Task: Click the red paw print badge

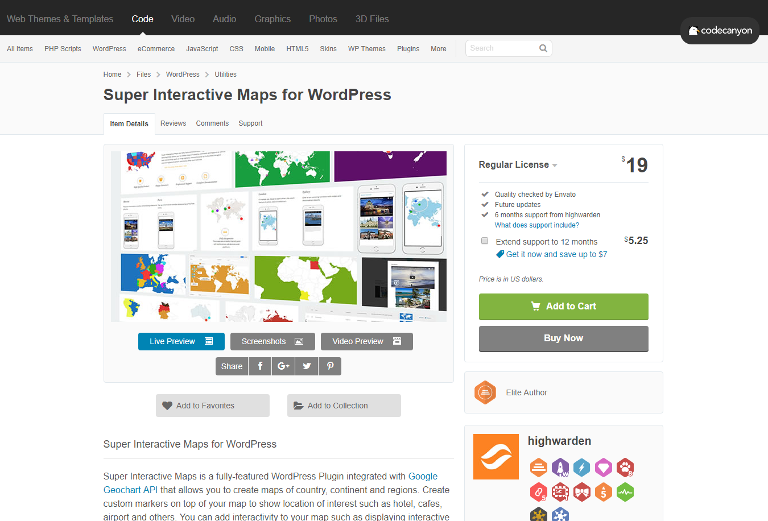Action: coord(625,468)
